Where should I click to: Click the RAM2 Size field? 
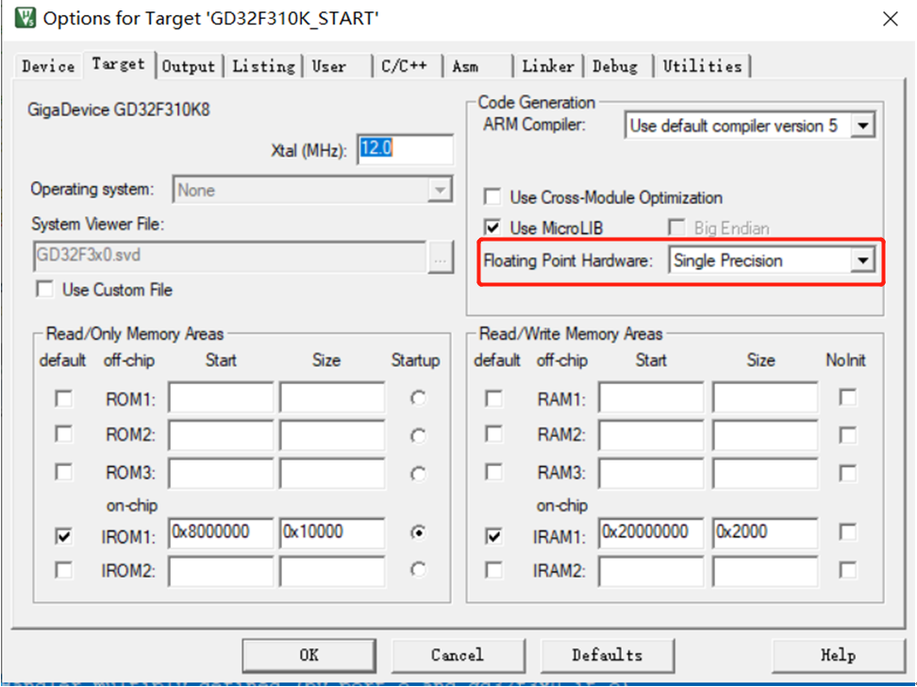coord(765,435)
